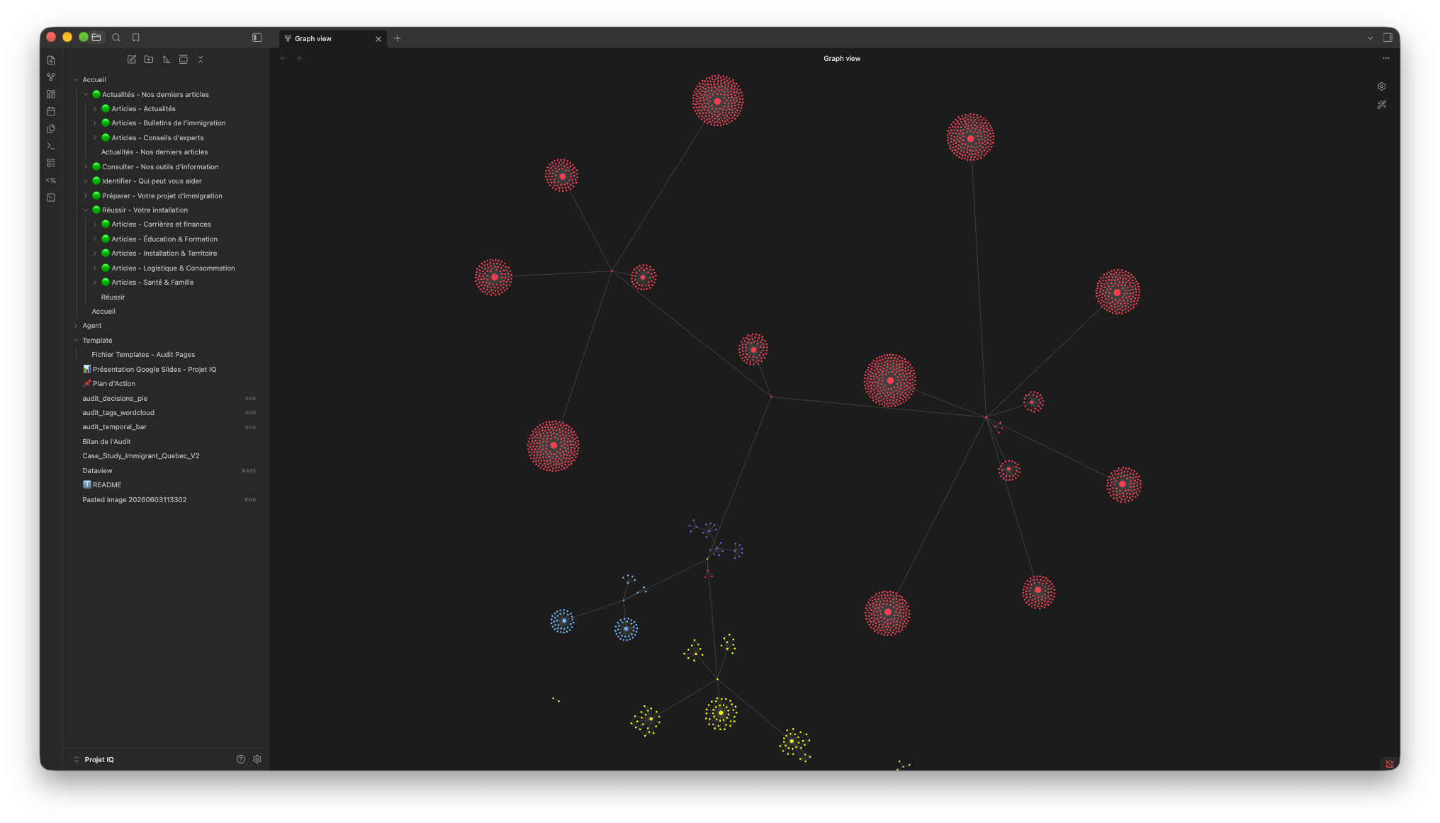1440x823 pixels.
Task: Open the tab list dropdown chevron
Action: 1371,38
